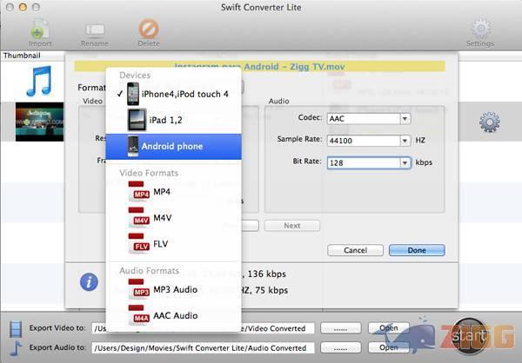Browse for Export Audio folder (......)

click(340, 348)
